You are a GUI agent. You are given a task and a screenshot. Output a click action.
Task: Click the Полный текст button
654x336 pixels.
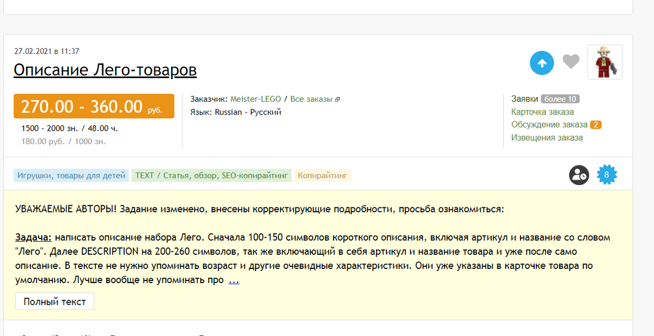(55, 301)
